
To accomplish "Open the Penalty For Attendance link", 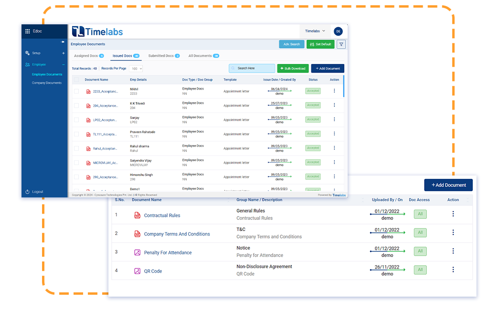I will pyautogui.click(x=168, y=253).
